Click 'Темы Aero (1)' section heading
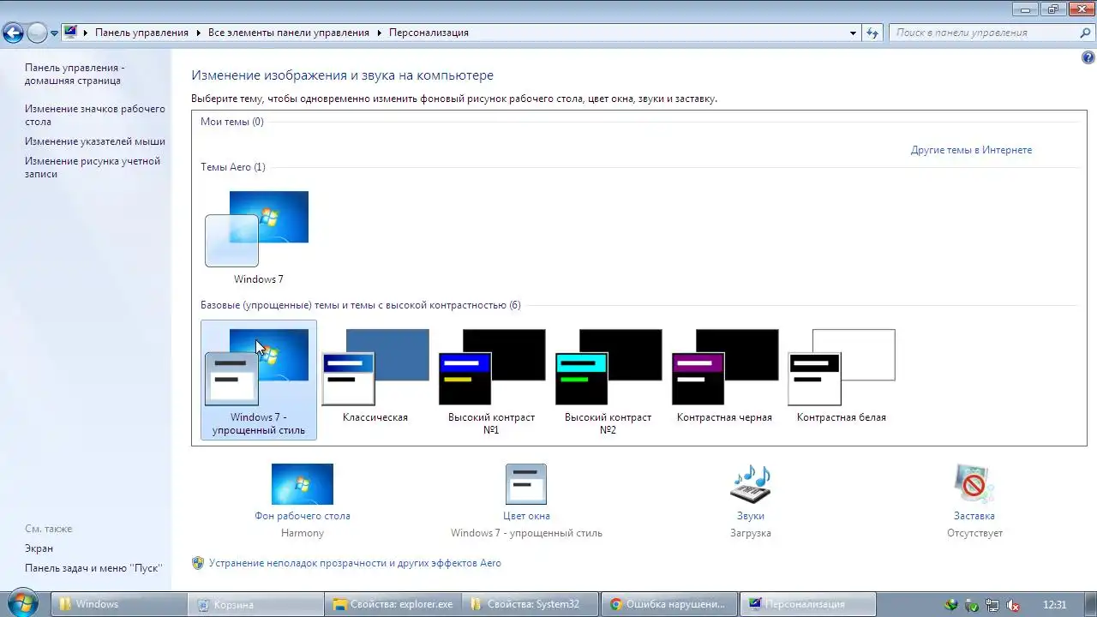Screen dimensions: 1097x617 pyautogui.click(x=233, y=167)
